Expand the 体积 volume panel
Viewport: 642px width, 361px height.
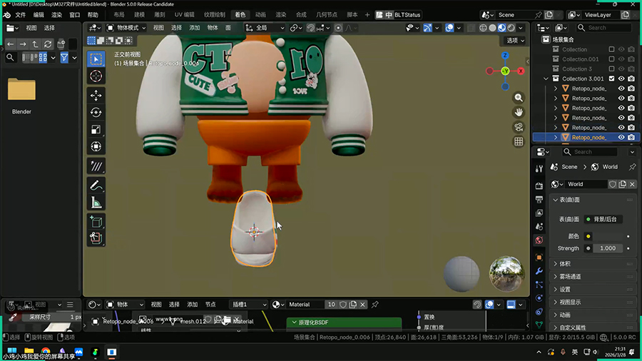pyautogui.click(x=565, y=263)
